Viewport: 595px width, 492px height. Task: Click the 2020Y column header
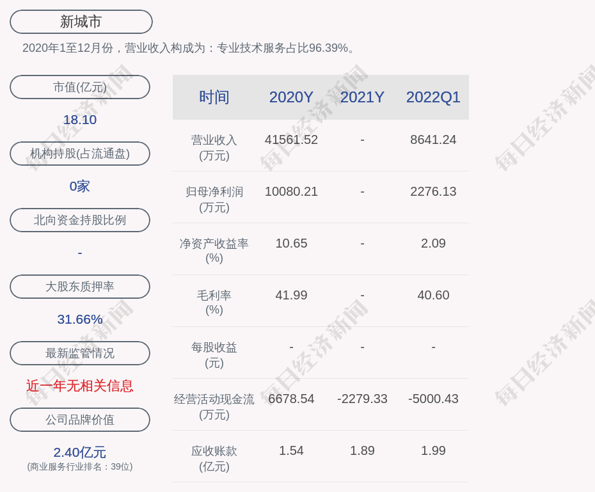pos(291,97)
